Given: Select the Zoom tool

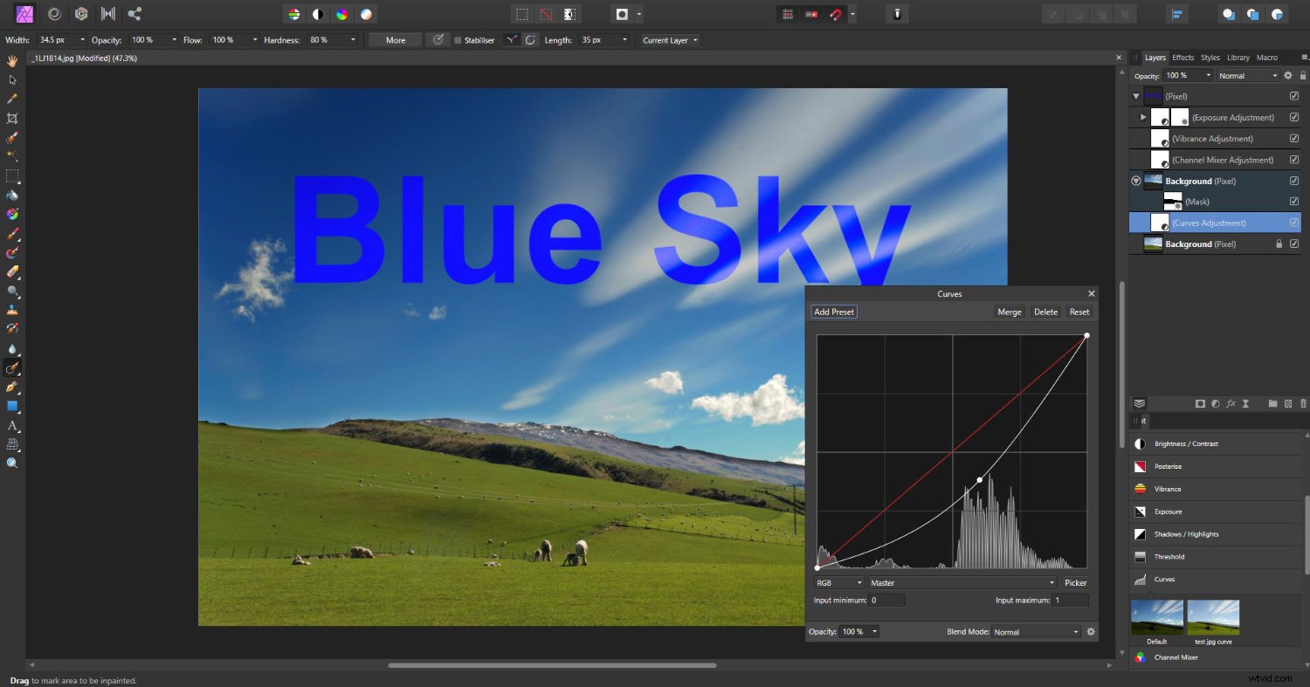Looking at the screenshot, I should 12,462.
